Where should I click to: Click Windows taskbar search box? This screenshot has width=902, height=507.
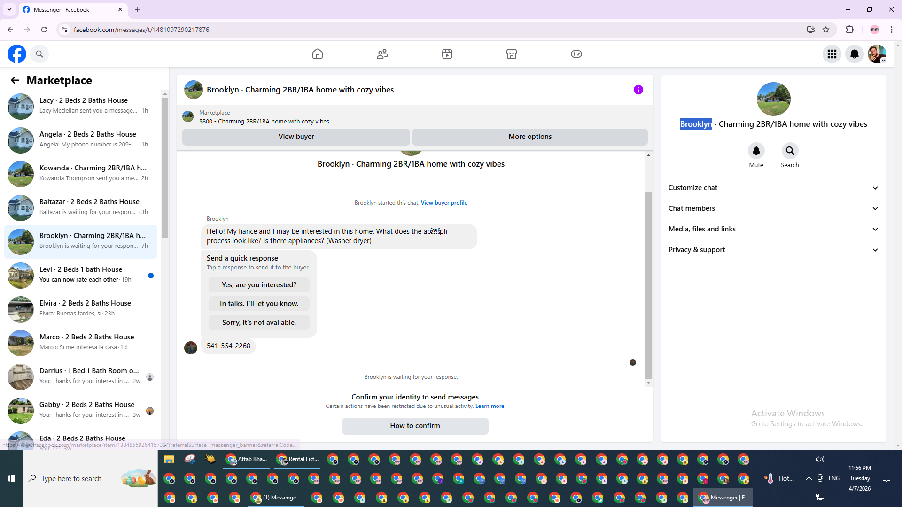click(x=90, y=478)
